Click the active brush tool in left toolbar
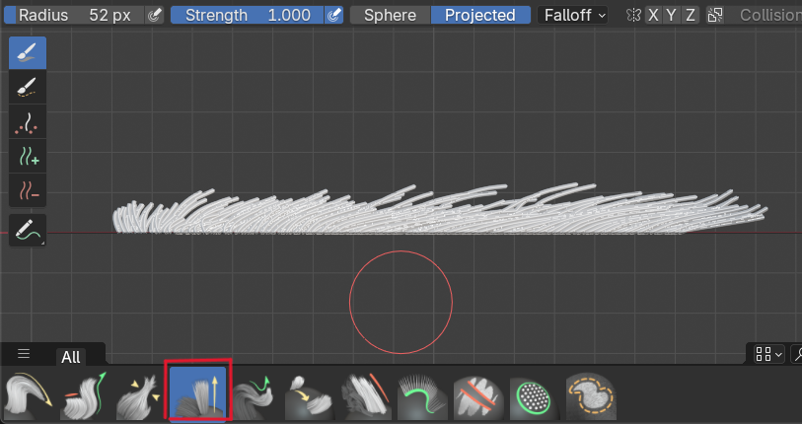This screenshot has width=802, height=424. tap(28, 53)
